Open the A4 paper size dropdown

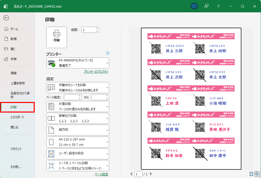tap(78, 142)
